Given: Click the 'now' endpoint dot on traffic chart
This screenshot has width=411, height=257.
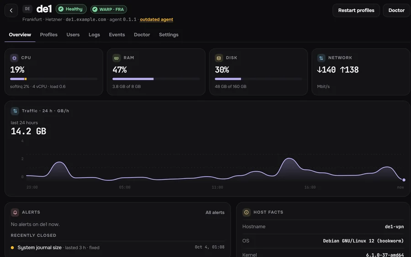Looking at the screenshot, I should 404,180.
